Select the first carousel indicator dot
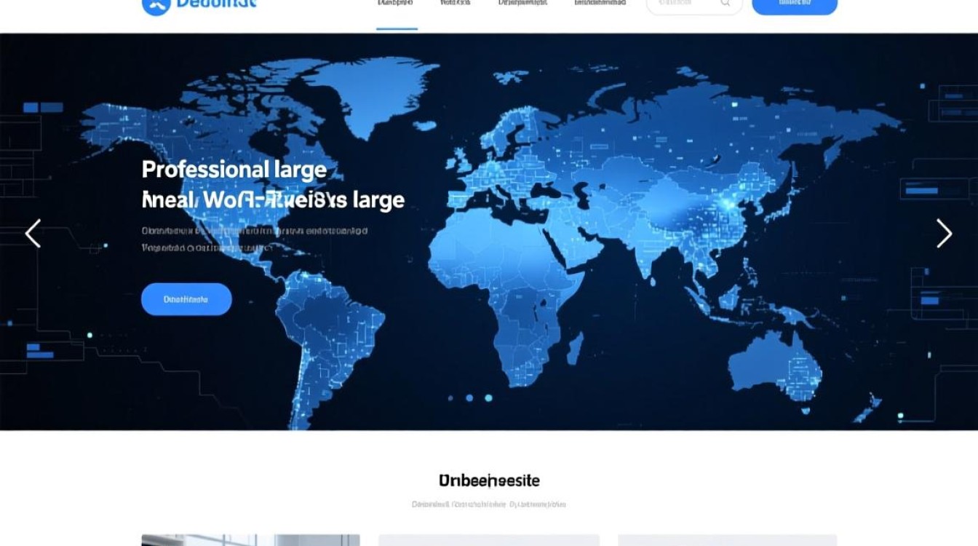 [x=451, y=398]
